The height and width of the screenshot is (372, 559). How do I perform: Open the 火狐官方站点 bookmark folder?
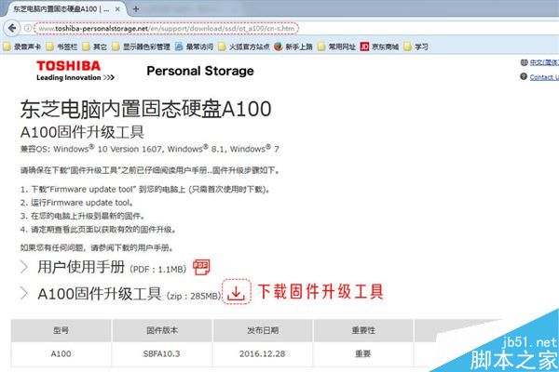pyautogui.click(x=244, y=46)
